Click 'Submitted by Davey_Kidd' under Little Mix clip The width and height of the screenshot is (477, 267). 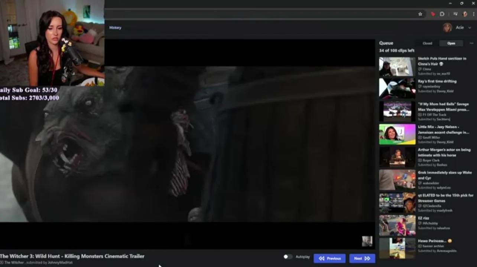(x=435, y=142)
